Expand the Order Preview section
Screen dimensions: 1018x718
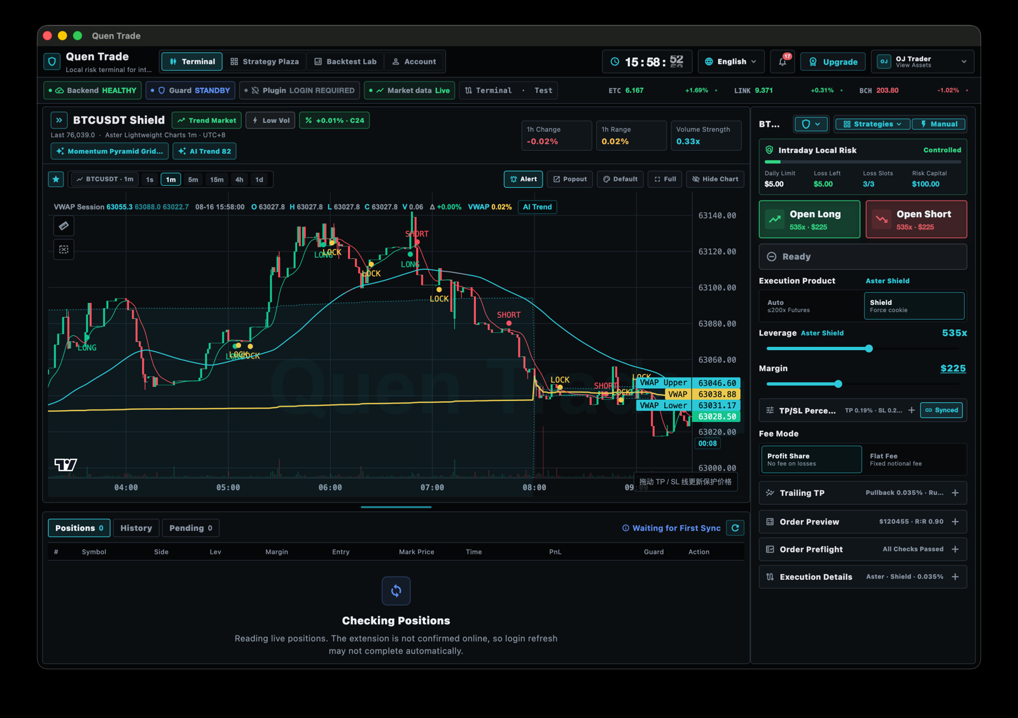(x=955, y=522)
